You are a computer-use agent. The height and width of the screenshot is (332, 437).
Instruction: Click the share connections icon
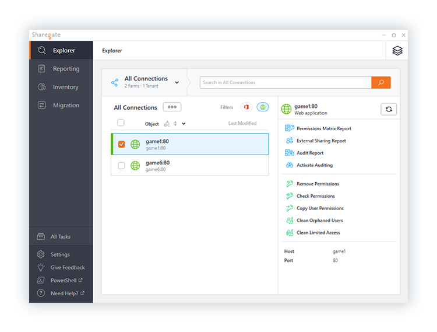115,82
